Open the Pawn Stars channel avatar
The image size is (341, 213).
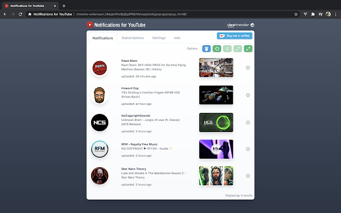click(x=100, y=68)
